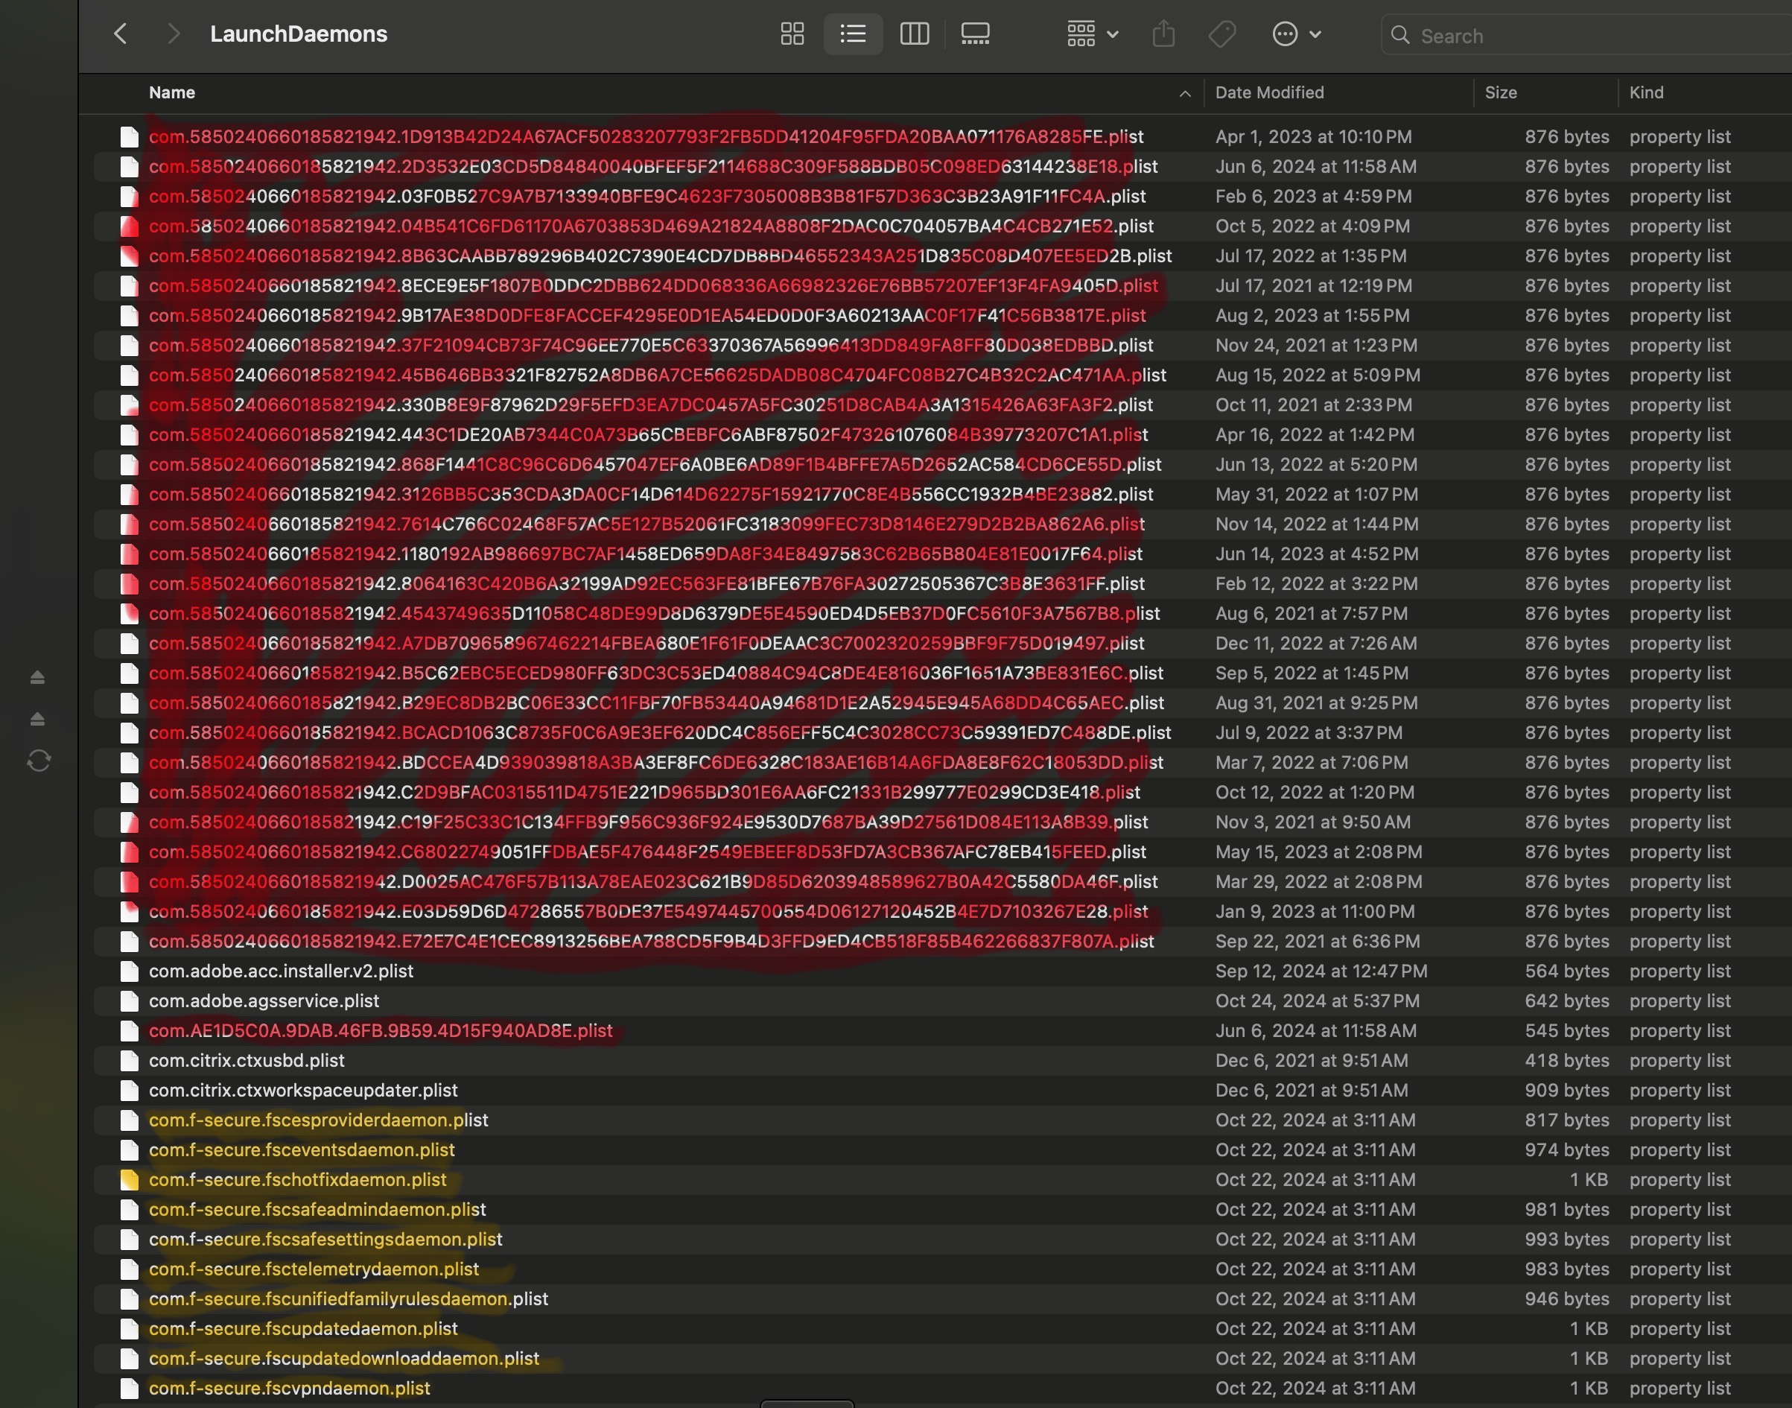Go back with the left chevron
The image size is (1792, 1408).
click(121, 34)
